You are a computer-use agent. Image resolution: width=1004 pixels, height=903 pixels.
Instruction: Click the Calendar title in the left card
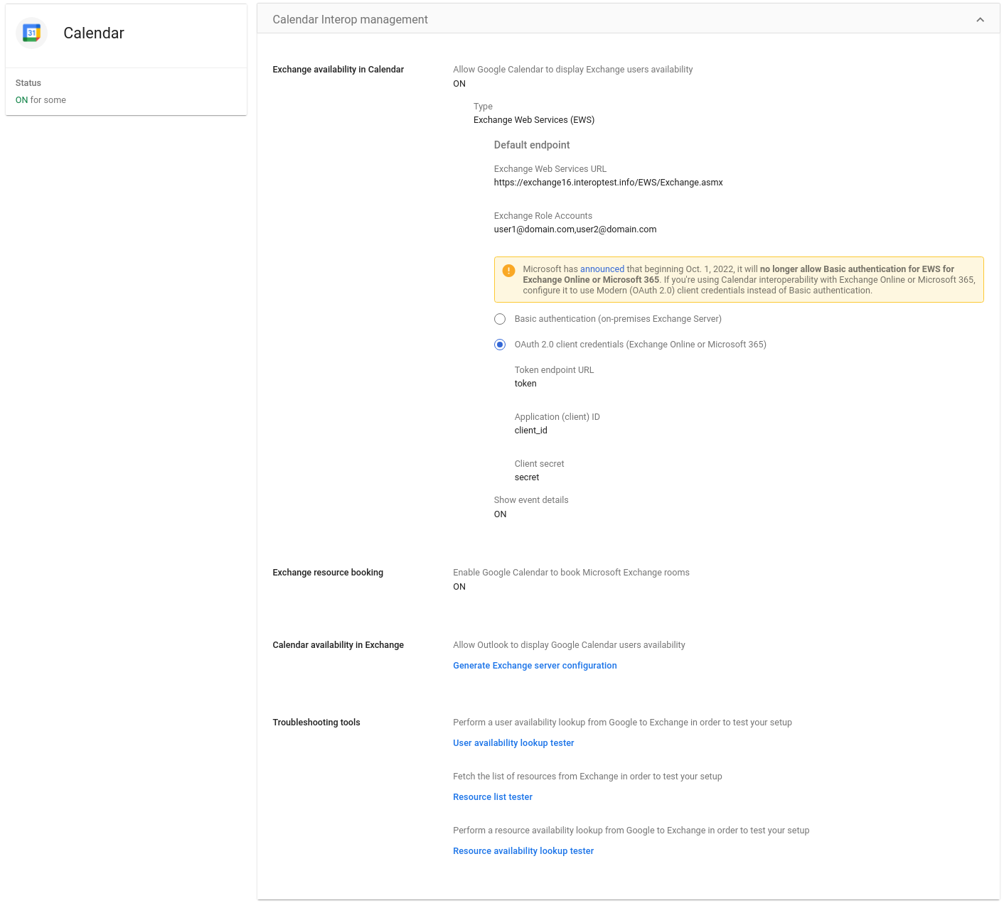click(x=94, y=33)
